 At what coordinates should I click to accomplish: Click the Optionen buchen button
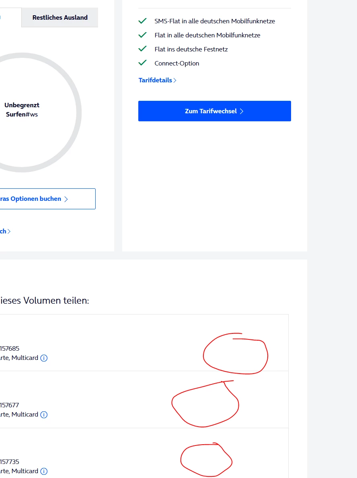pos(47,199)
